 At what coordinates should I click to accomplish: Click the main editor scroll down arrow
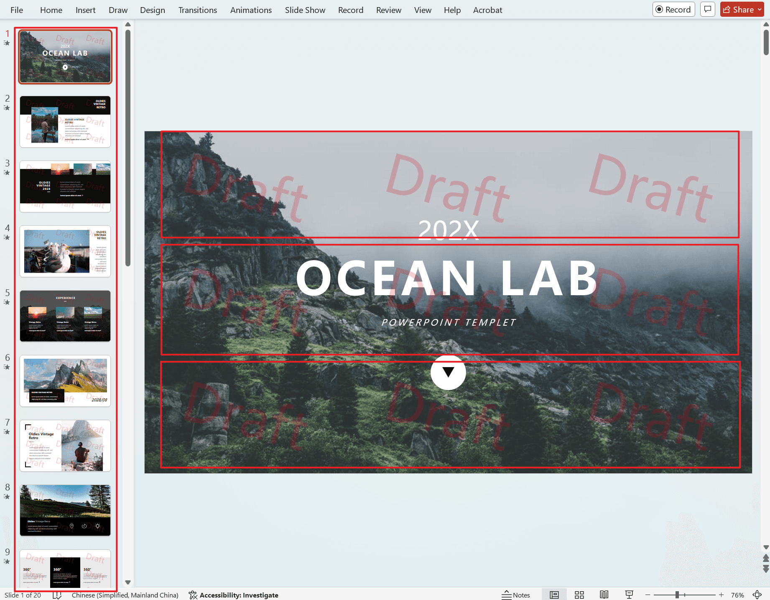tap(766, 547)
